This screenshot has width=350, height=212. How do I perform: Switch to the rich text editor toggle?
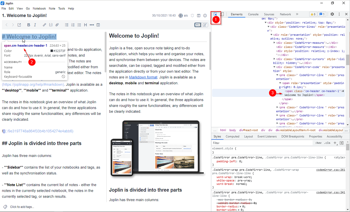[x=205, y=25]
